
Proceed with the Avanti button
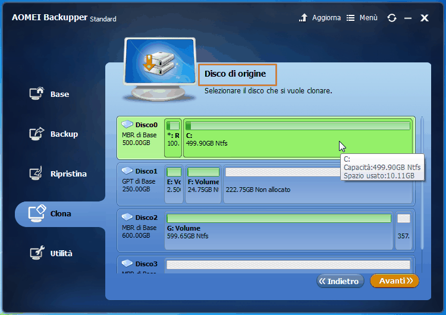[394, 281]
